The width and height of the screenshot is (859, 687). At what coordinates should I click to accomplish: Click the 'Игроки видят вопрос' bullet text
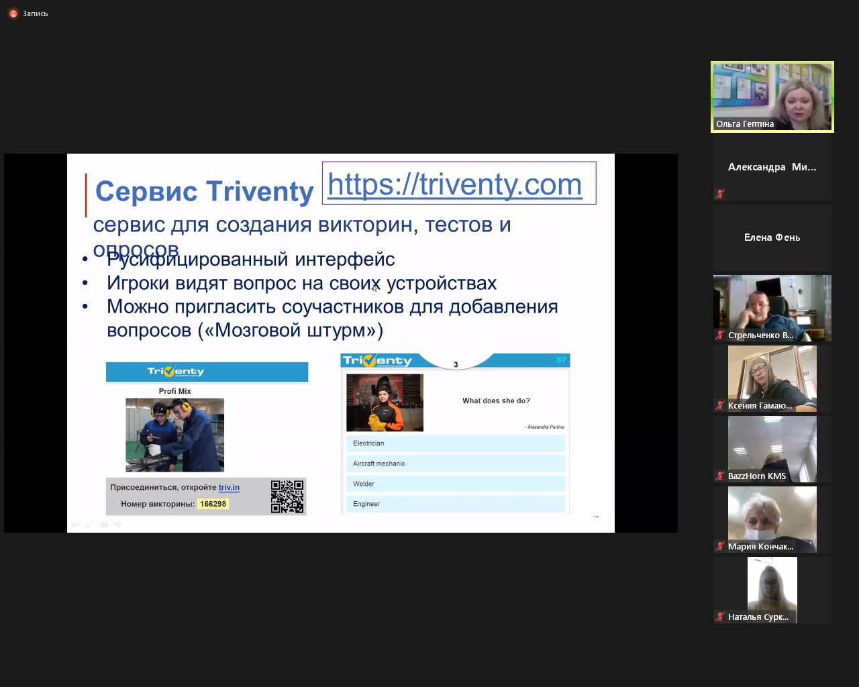point(302,283)
